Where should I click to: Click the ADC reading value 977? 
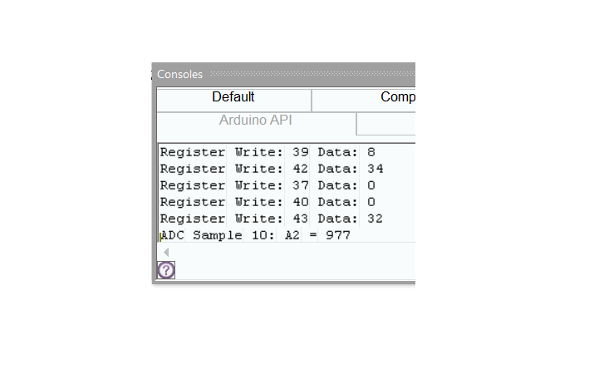pos(338,235)
